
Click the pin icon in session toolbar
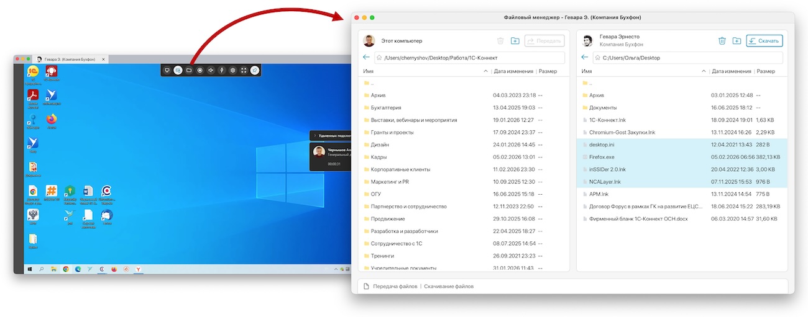coord(255,70)
